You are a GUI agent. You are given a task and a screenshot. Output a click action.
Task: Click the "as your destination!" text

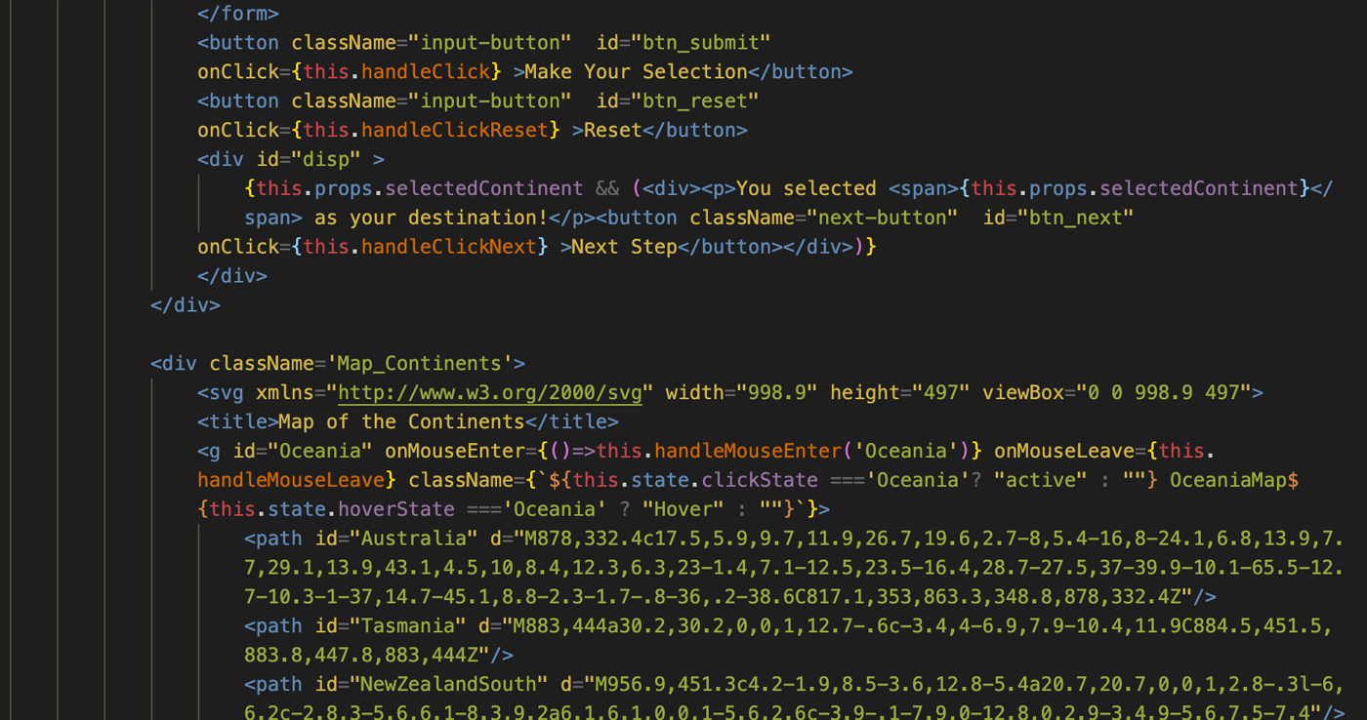coord(432,219)
